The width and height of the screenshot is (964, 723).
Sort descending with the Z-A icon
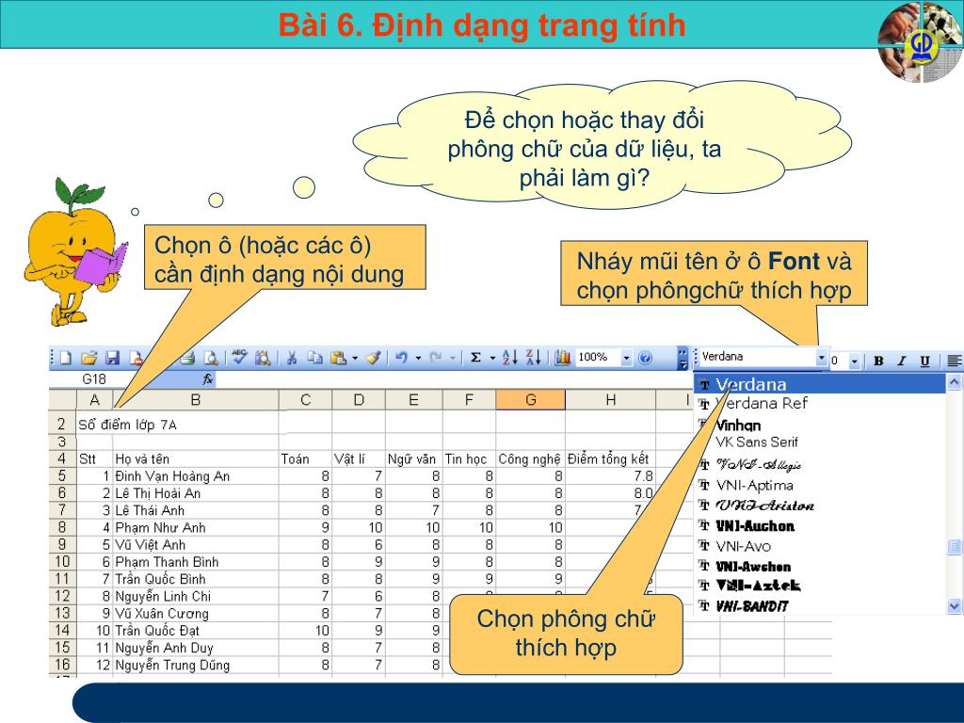533,358
